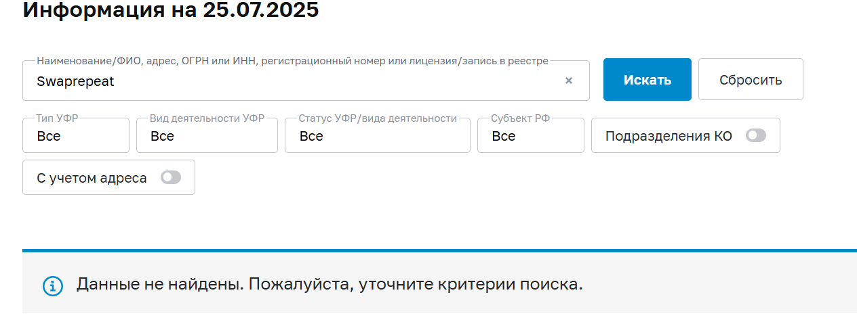This screenshot has width=857, height=322.
Task: Click the Сбросить button
Action: coord(751,80)
